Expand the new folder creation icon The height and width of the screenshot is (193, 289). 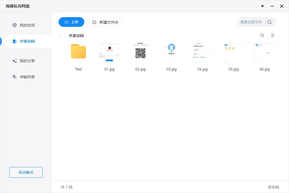click(x=94, y=22)
